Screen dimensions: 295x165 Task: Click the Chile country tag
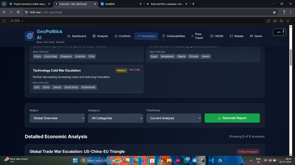tap(92, 56)
